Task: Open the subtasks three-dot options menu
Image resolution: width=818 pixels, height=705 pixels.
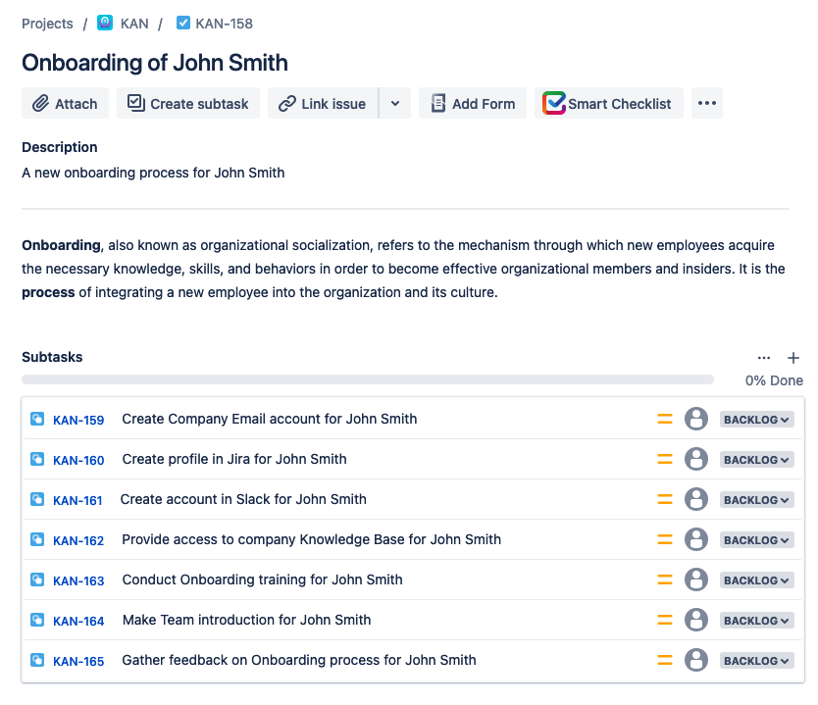Action: click(x=764, y=358)
